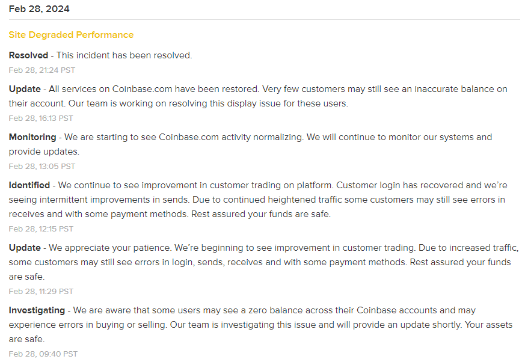
Task: Select the Resolved status label
Action: click(28, 55)
